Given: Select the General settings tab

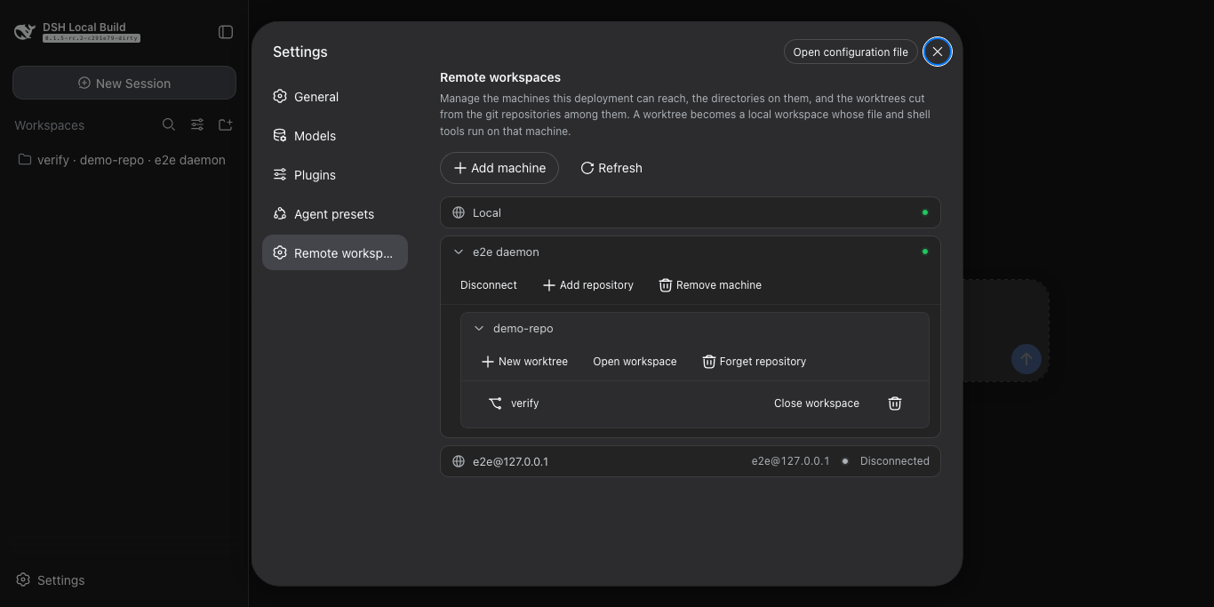Looking at the screenshot, I should point(335,97).
